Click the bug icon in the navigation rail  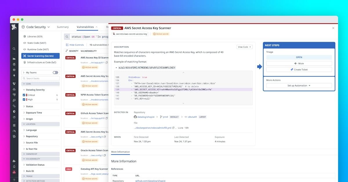pos(14,125)
